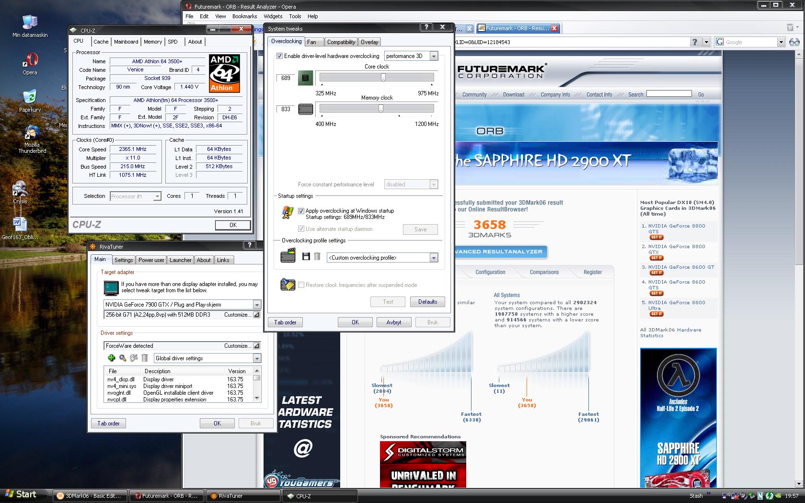Open NVIDIA GeForce 8800 GTS link
Viewport: 805px width, 503px height.
[677, 229]
